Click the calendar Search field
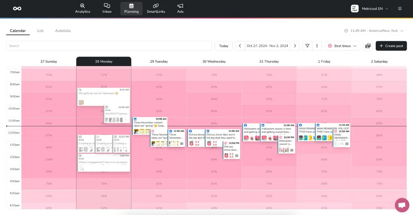 (109, 46)
